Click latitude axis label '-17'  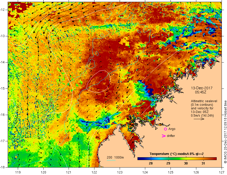pyautogui.click(x=3, y=141)
